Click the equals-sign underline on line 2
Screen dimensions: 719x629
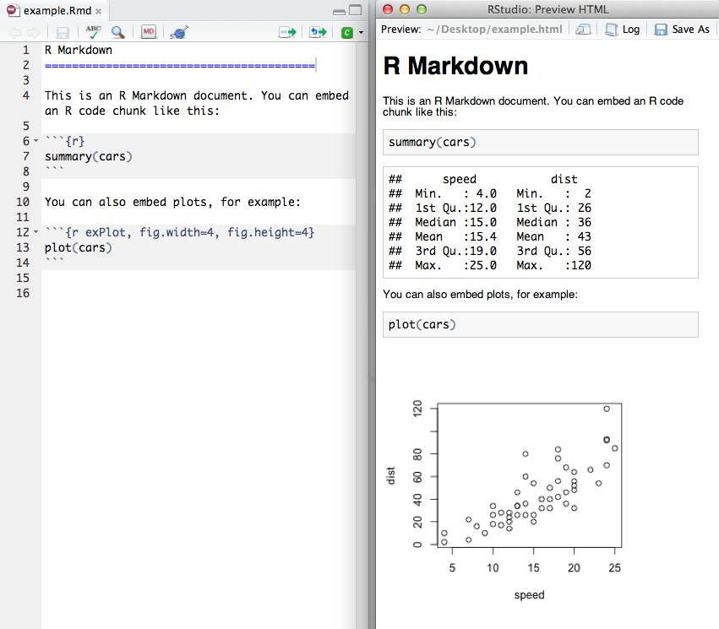click(180, 66)
